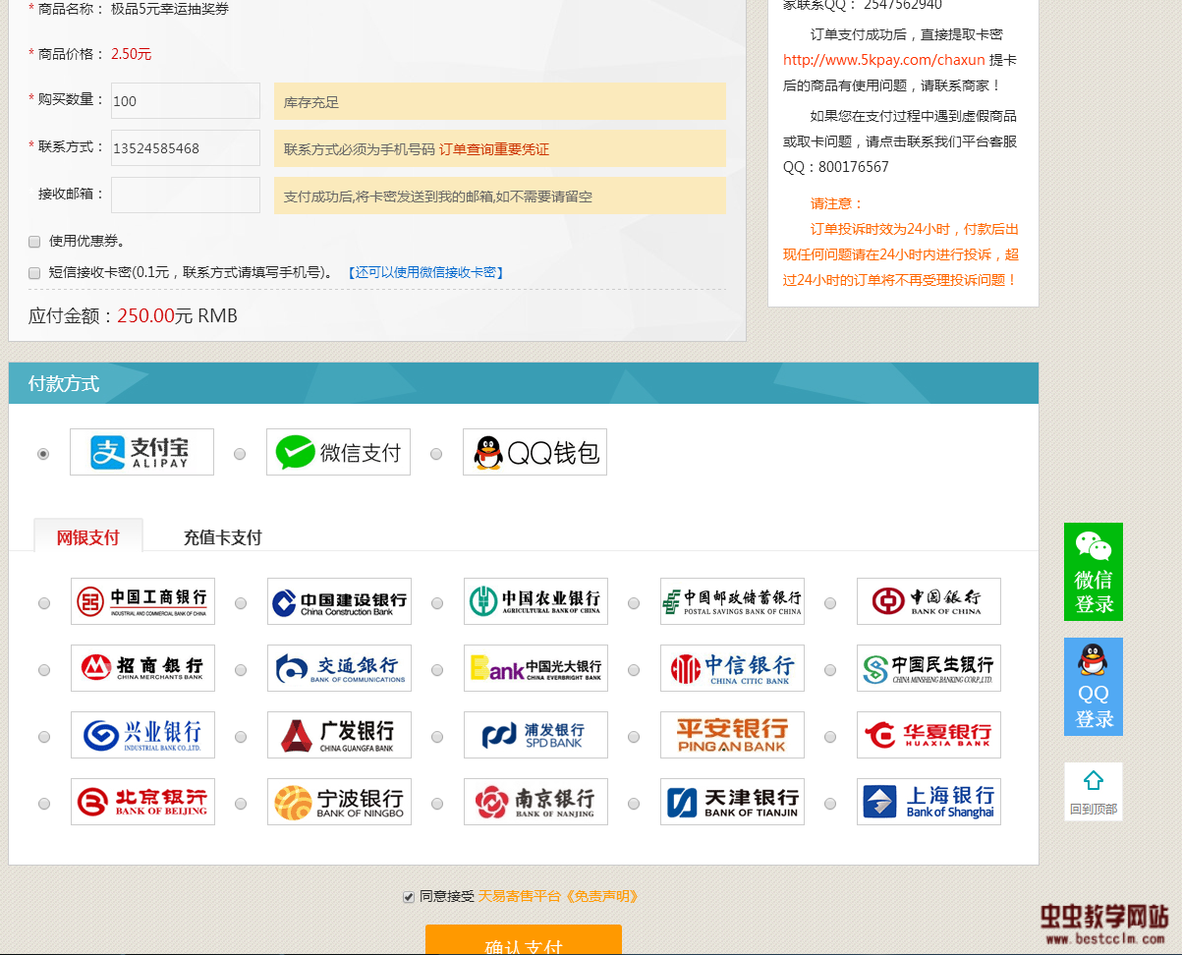
Task: Open the blue QQ login widget
Action: click(1094, 687)
